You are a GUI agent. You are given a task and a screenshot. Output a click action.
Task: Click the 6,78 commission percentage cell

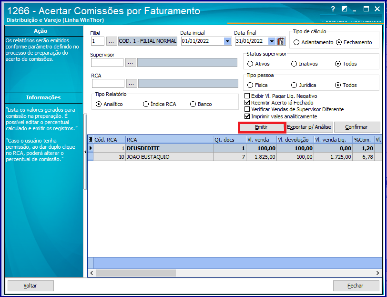coord(364,157)
